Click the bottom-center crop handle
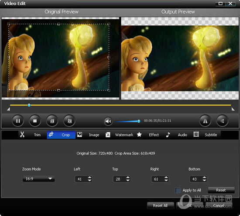Image resolution: width=240 pixels, height=216 pixels. coord(58,90)
